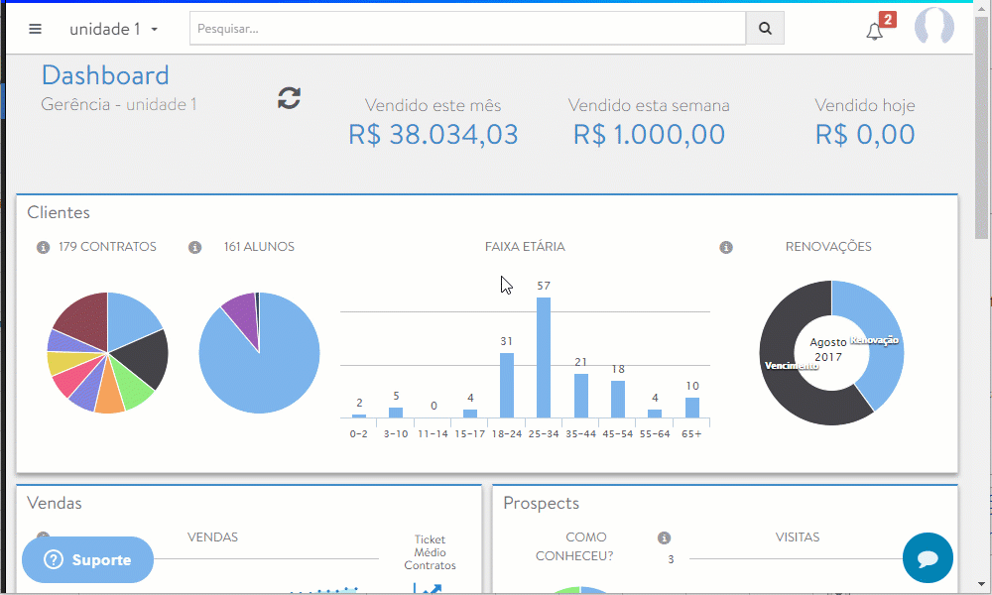This screenshot has height=595, width=992.
Task: Click the purple slice of Alunos pie
Action: [x=238, y=312]
